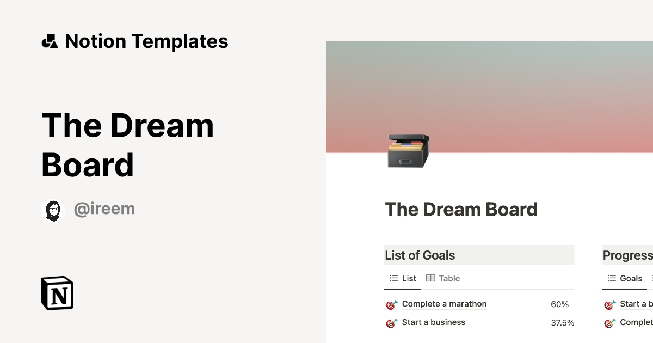Click the Notion Templates logo icon

click(50, 41)
